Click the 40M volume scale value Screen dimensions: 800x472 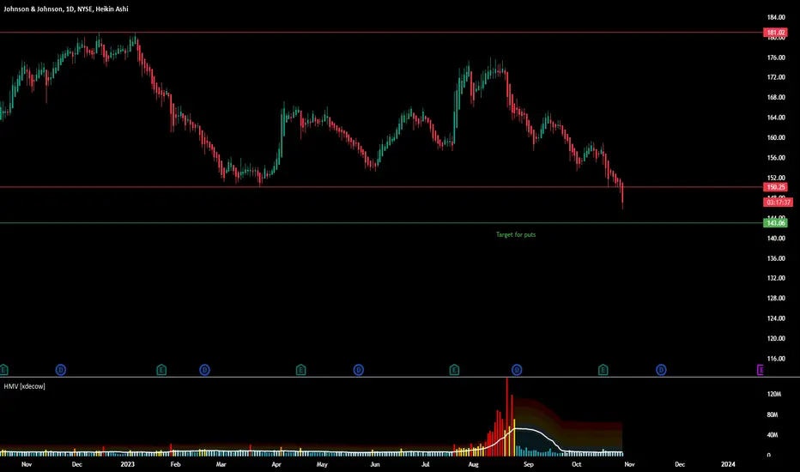773,435
